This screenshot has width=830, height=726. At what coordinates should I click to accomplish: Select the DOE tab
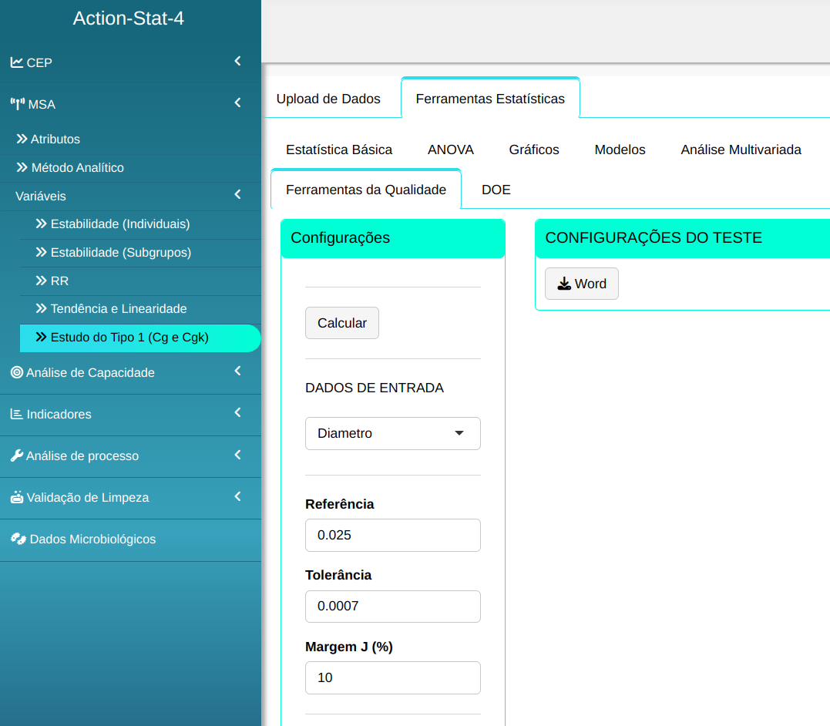pyautogui.click(x=496, y=190)
